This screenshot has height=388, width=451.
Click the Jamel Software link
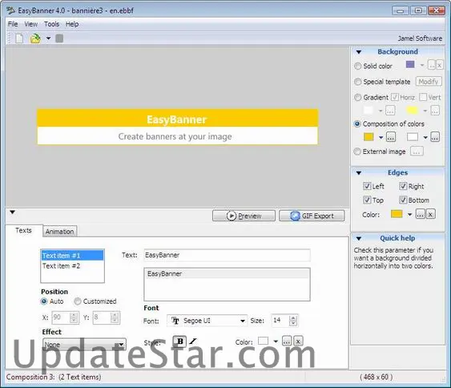point(420,38)
